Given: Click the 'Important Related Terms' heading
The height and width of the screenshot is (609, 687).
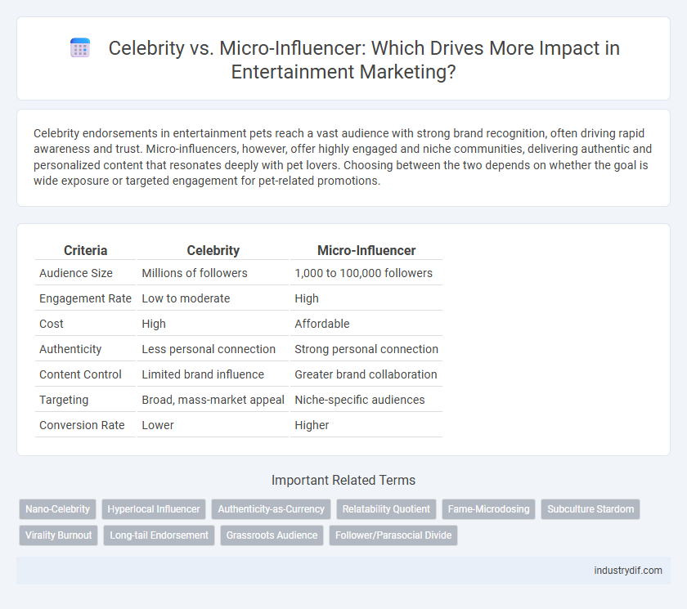Looking at the screenshot, I should [343, 481].
